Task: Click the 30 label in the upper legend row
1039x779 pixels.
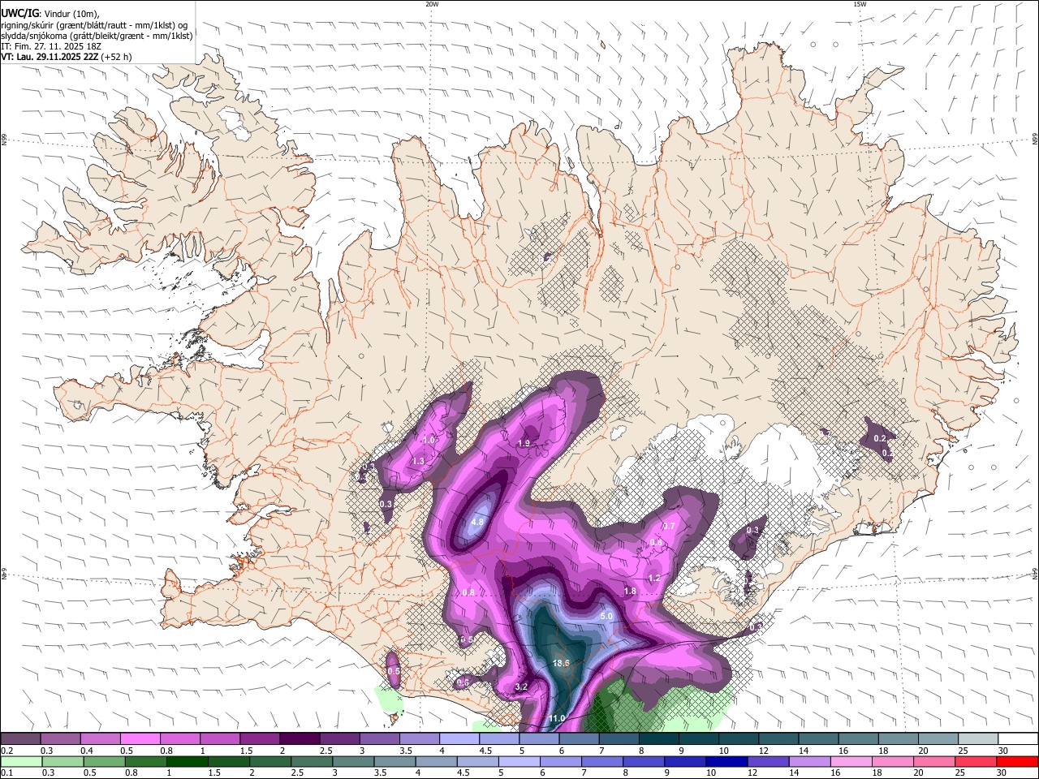Action: point(1002,751)
